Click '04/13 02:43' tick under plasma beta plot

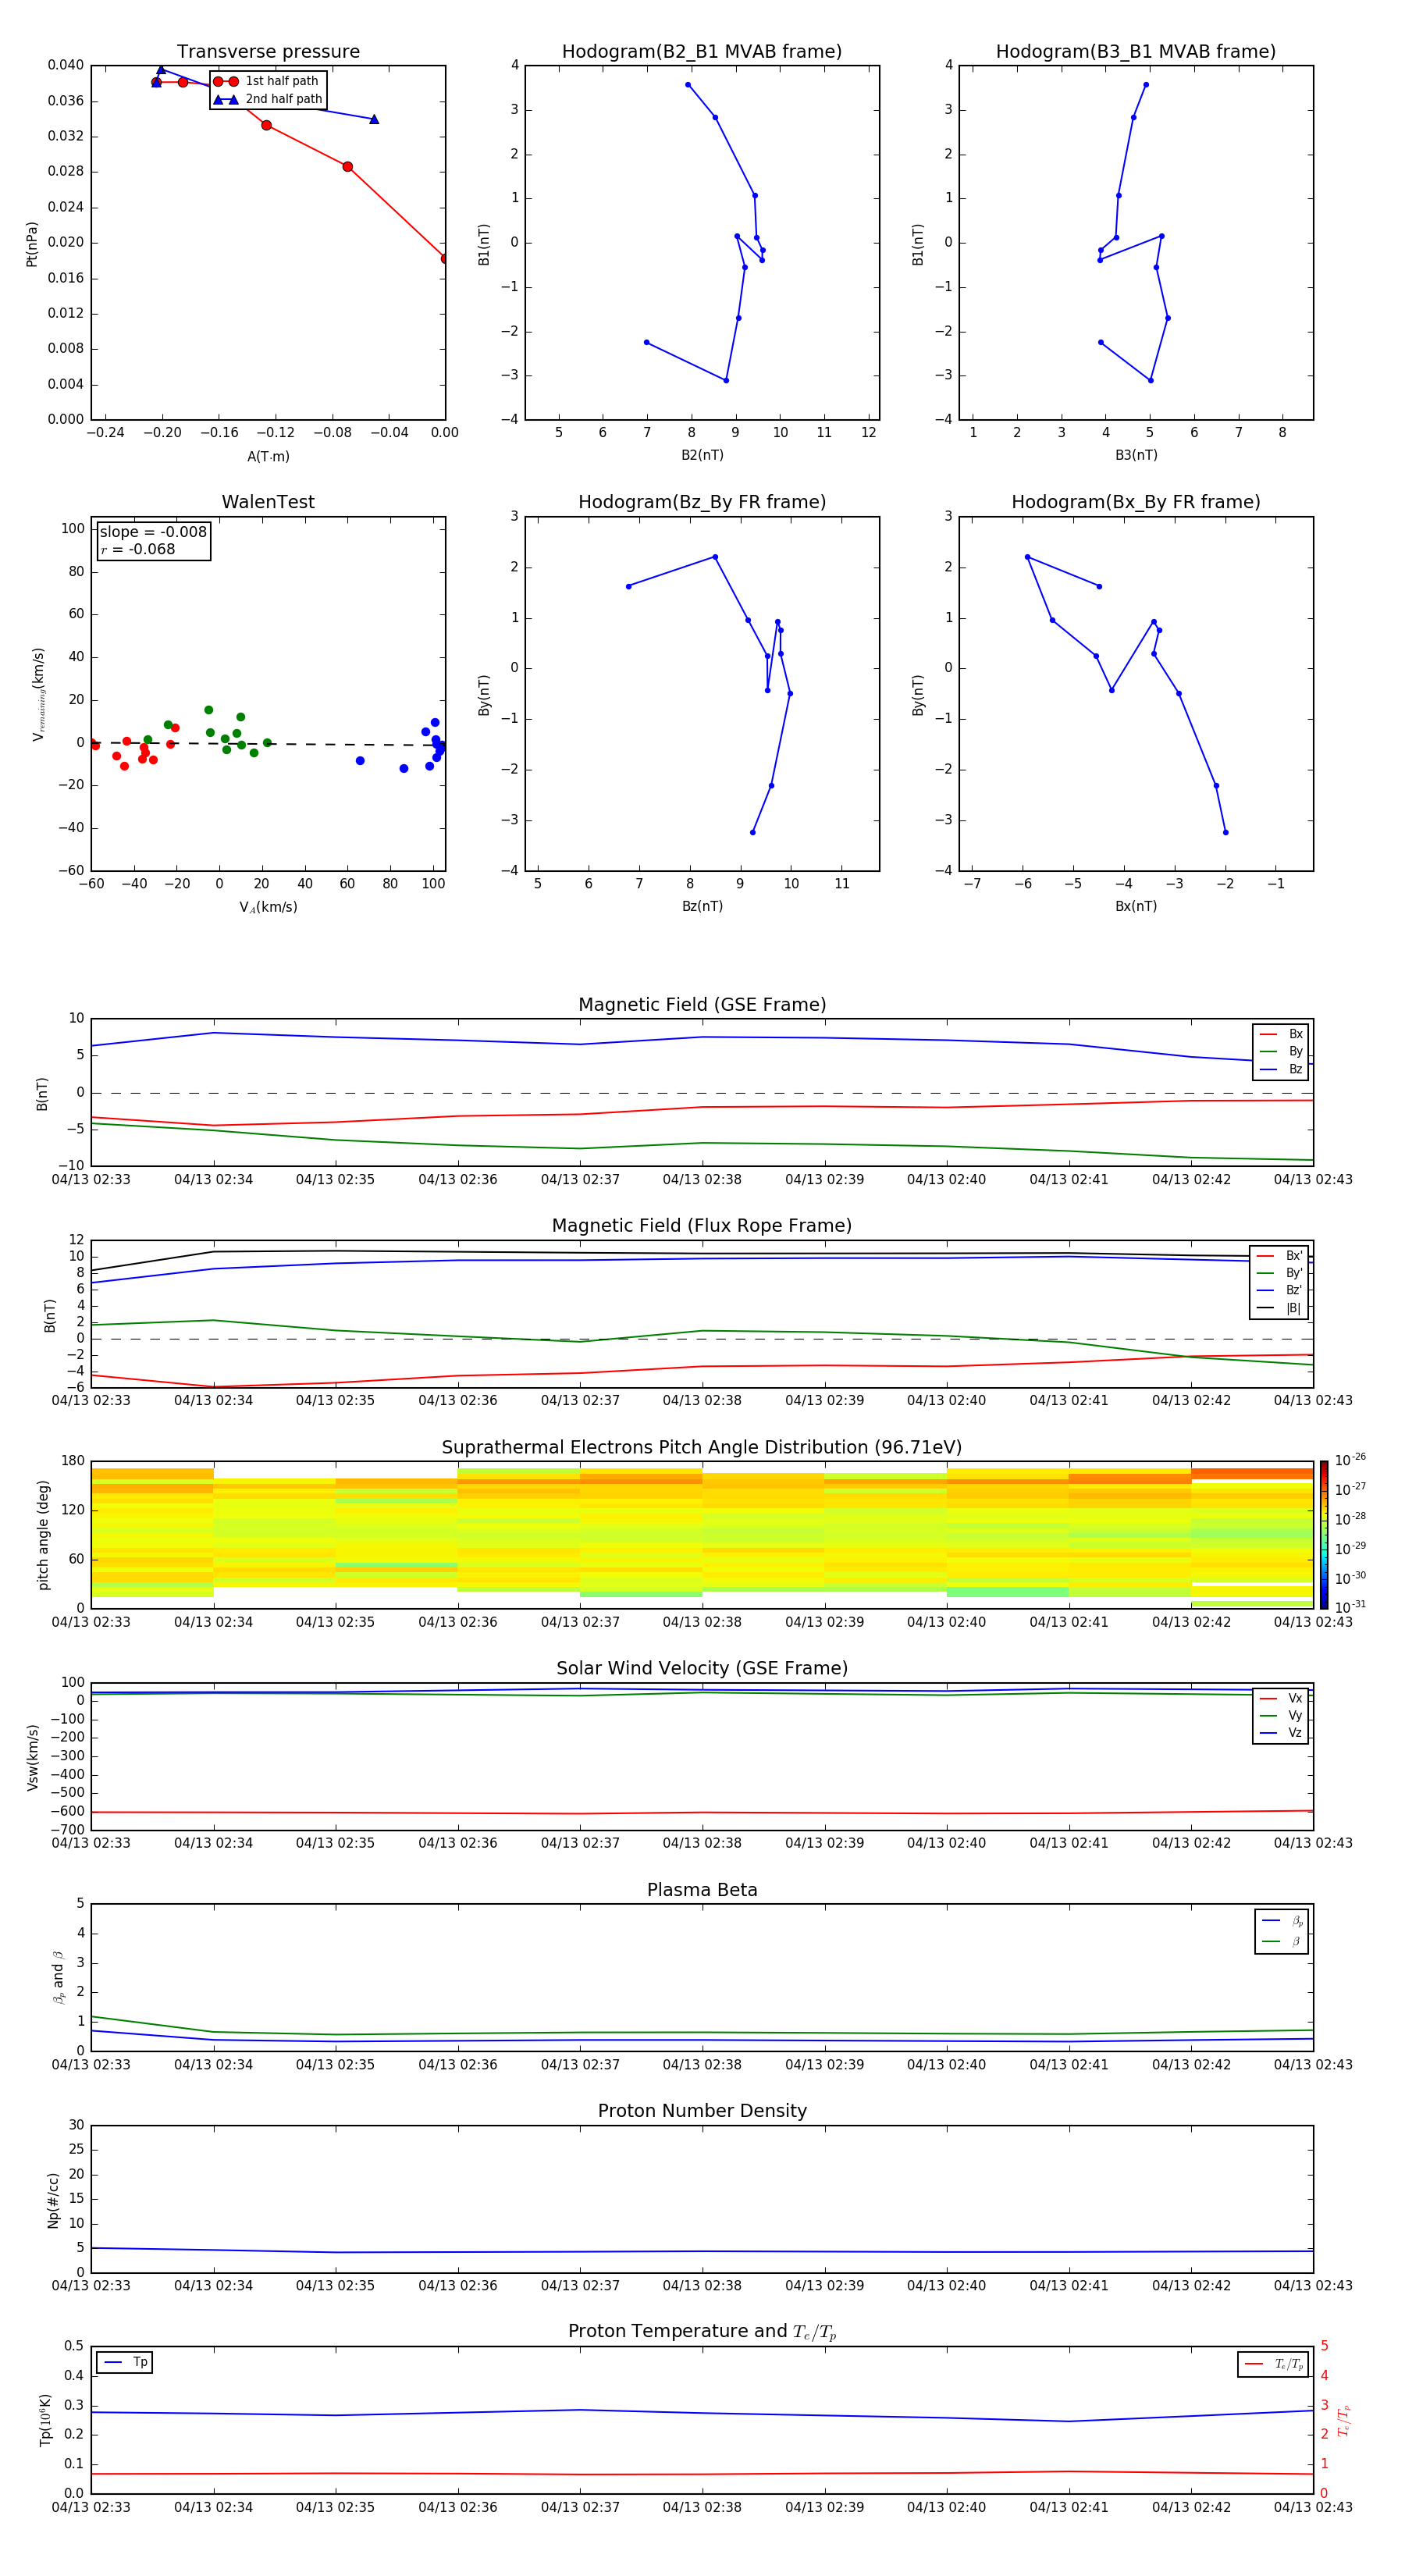point(1313,2064)
